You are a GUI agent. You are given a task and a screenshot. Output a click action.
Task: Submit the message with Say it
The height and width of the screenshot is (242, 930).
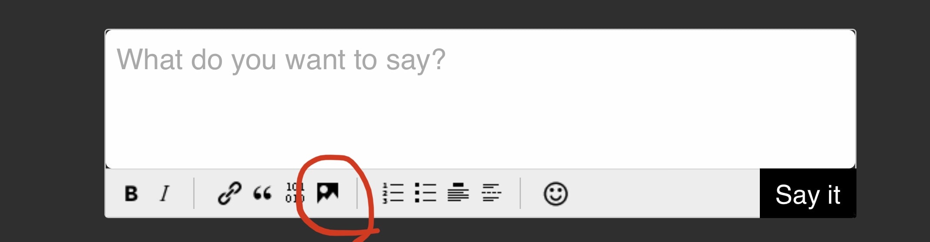[808, 194]
